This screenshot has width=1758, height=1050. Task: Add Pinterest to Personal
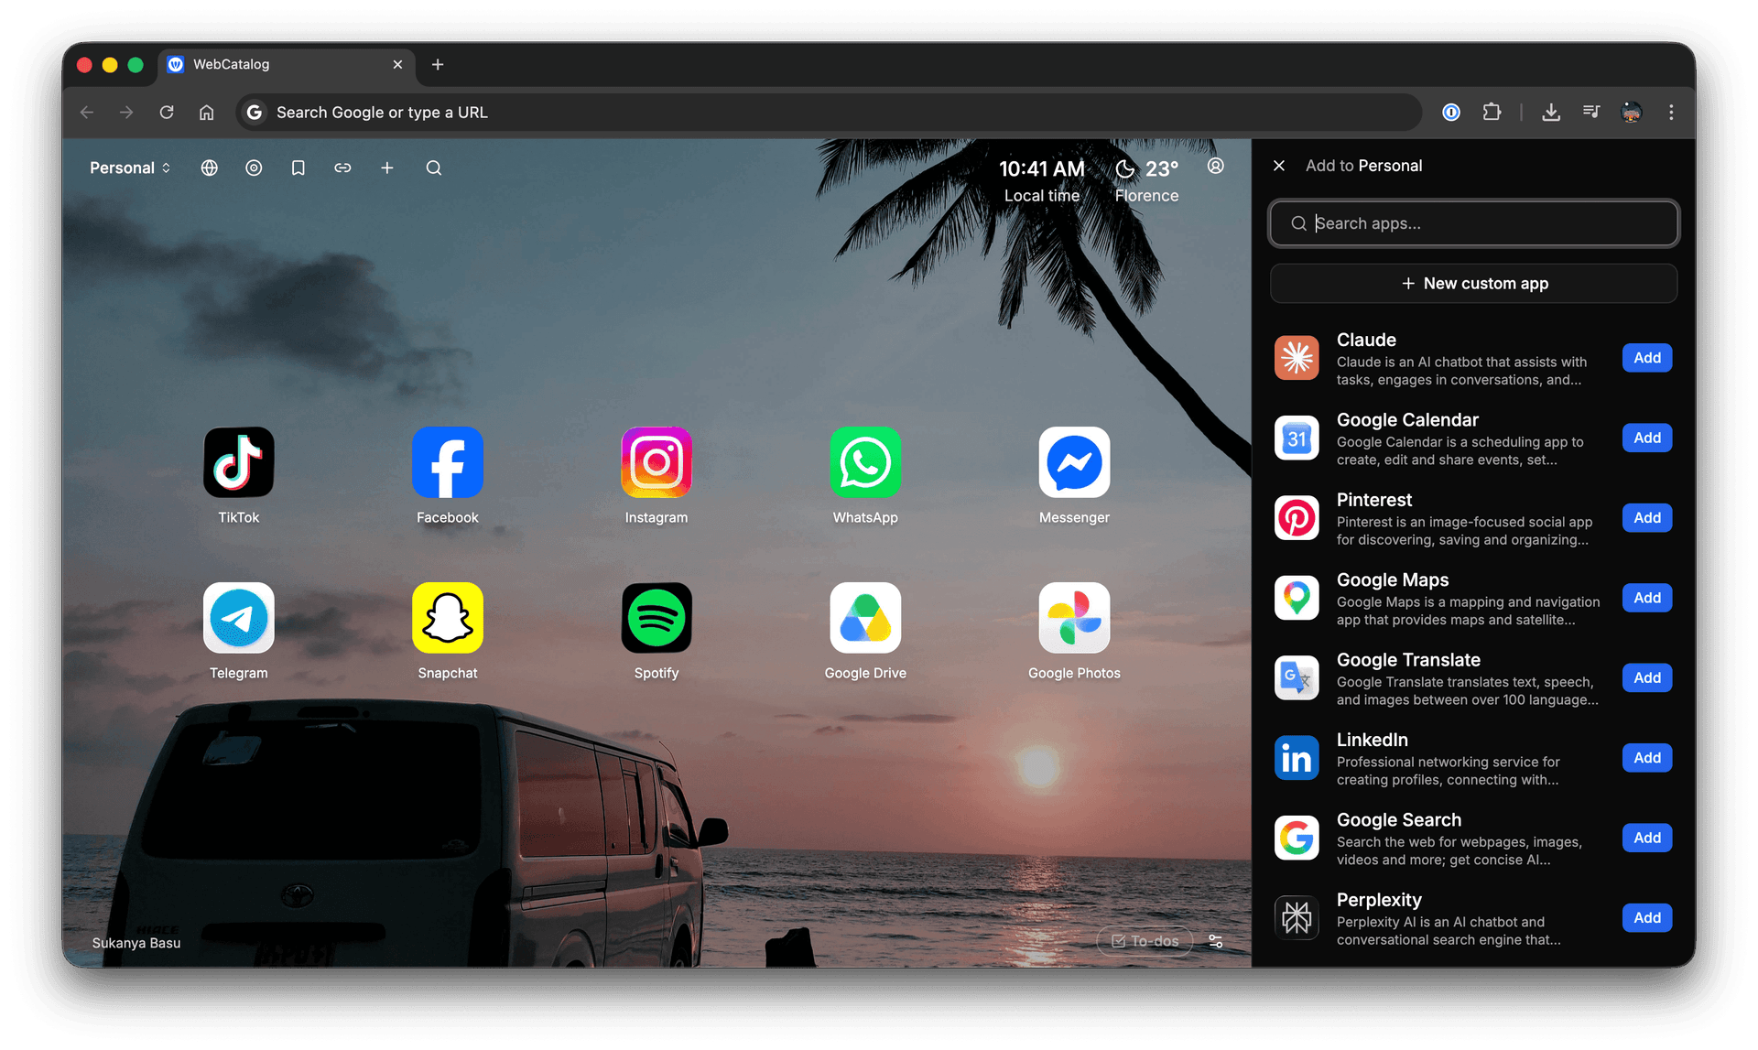(x=1646, y=518)
